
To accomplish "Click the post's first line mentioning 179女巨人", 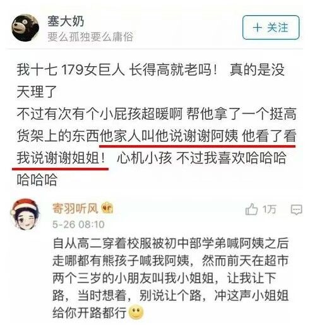I will pyautogui.click(x=150, y=69).
